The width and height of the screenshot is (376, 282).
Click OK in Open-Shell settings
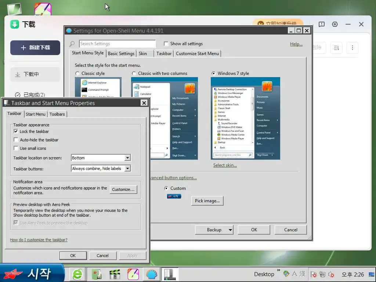pyautogui.click(x=254, y=230)
